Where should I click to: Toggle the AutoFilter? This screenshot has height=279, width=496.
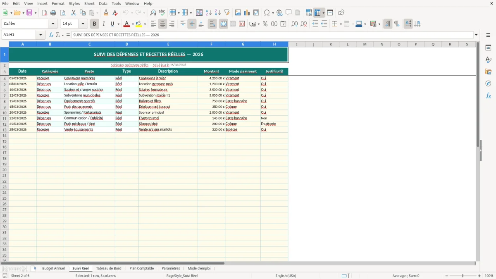click(x=227, y=13)
